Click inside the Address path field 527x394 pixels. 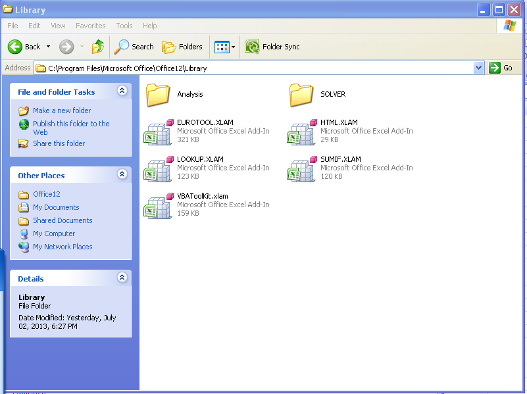pos(254,68)
